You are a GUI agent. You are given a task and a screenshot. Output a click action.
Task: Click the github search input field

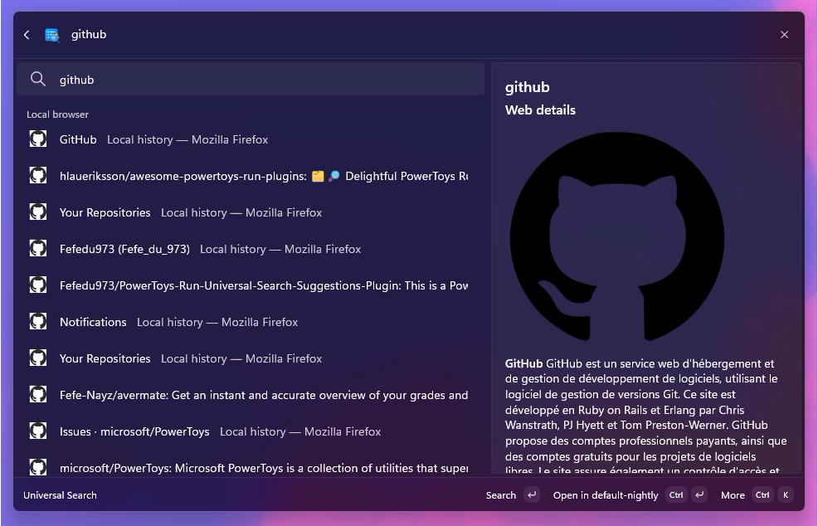(x=251, y=80)
